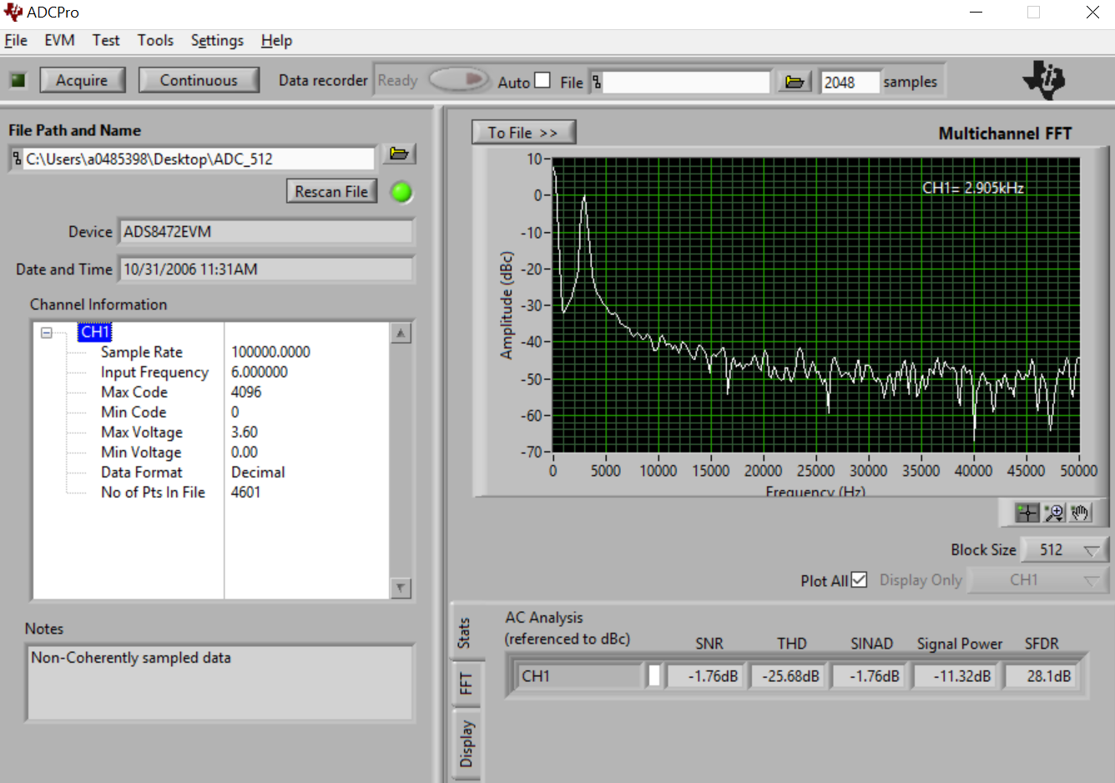Image resolution: width=1115 pixels, height=783 pixels.
Task: Click the To File >> button
Action: point(523,133)
